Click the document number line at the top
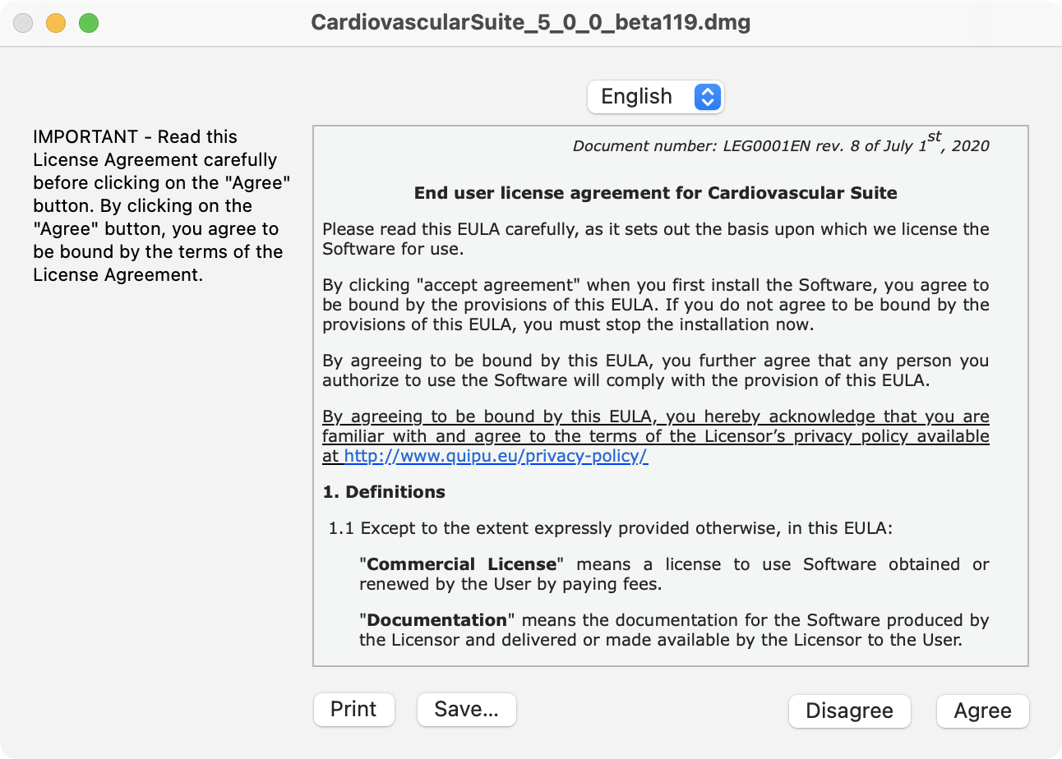 tap(779, 145)
